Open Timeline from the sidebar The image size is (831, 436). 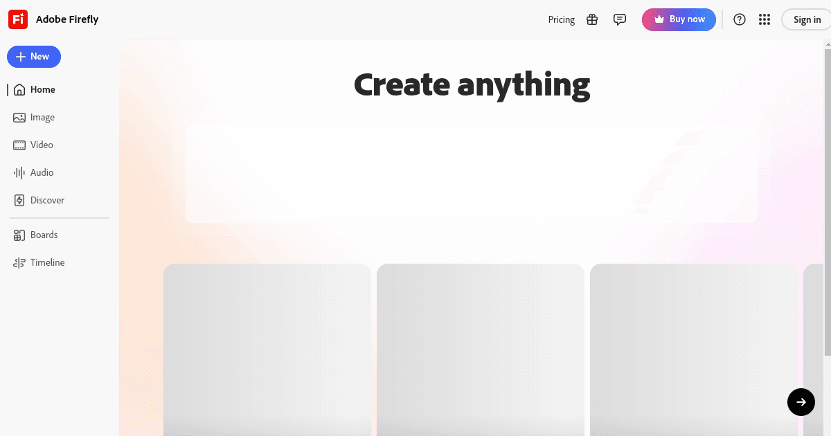tap(39, 263)
